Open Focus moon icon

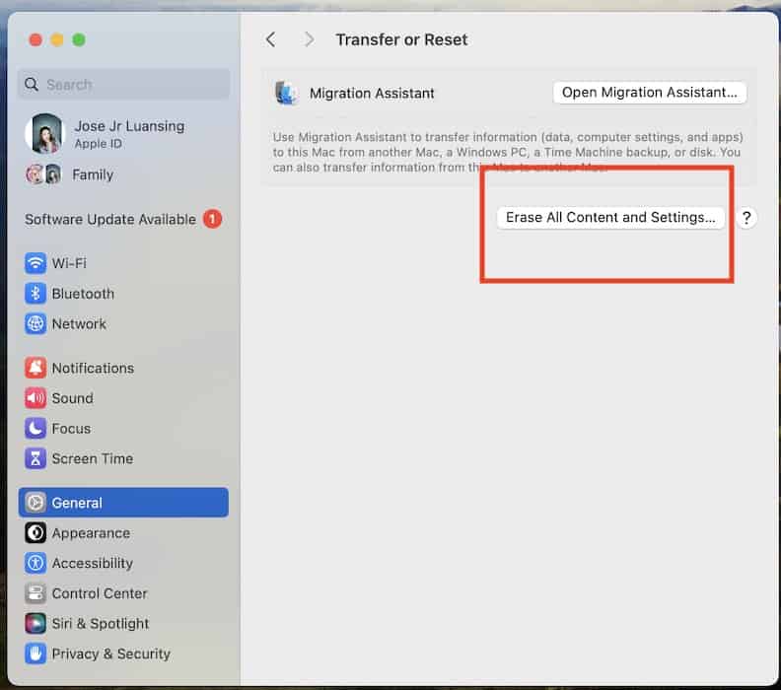(35, 429)
